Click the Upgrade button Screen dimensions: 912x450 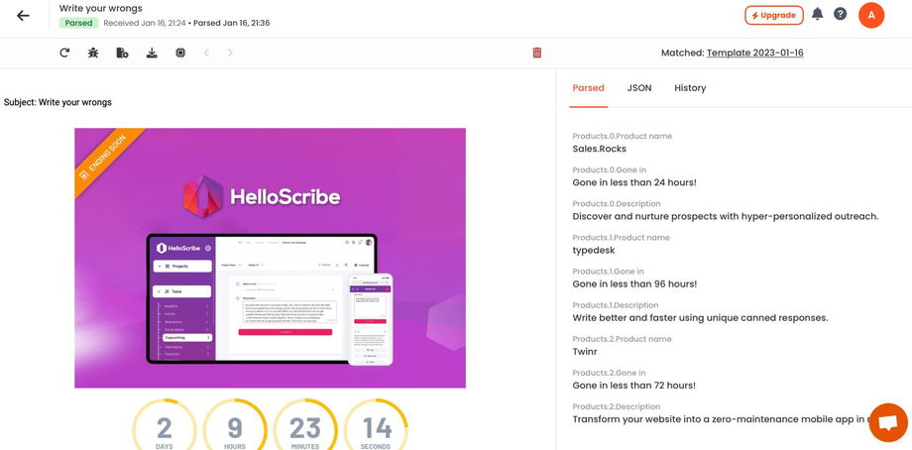pos(774,16)
